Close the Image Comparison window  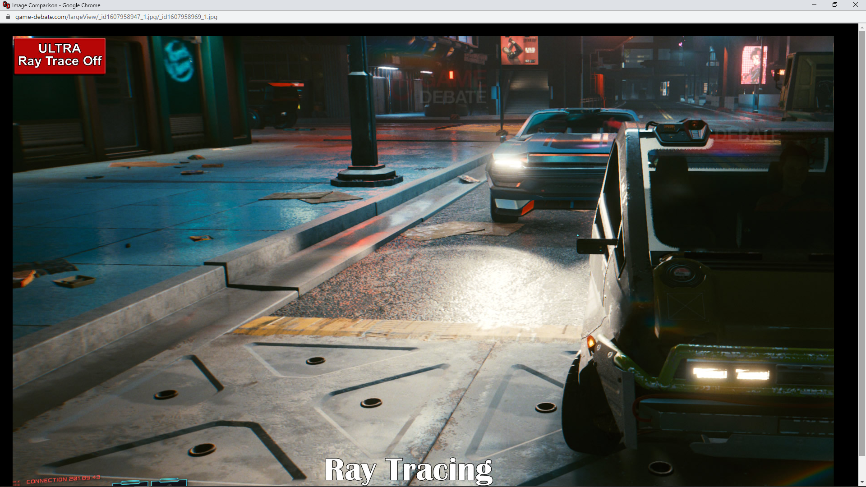(x=856, y=5)
